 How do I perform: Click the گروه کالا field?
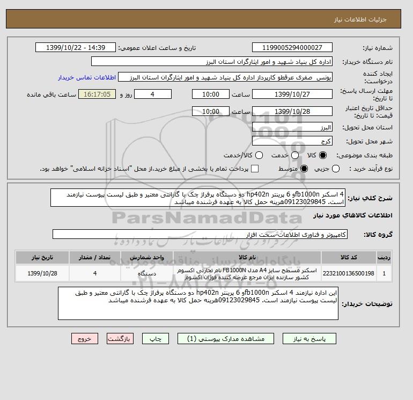pos(200,234)
